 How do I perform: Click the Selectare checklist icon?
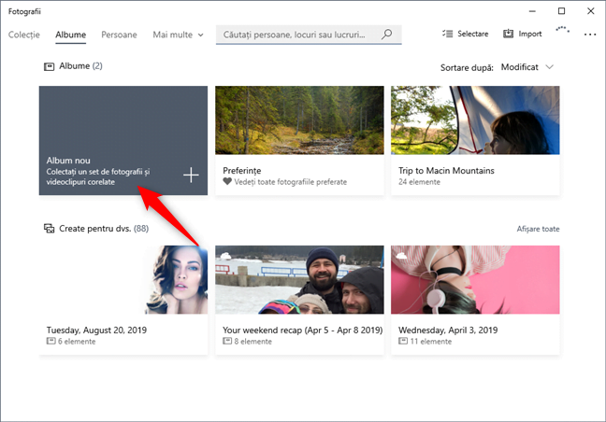point(448,34)
